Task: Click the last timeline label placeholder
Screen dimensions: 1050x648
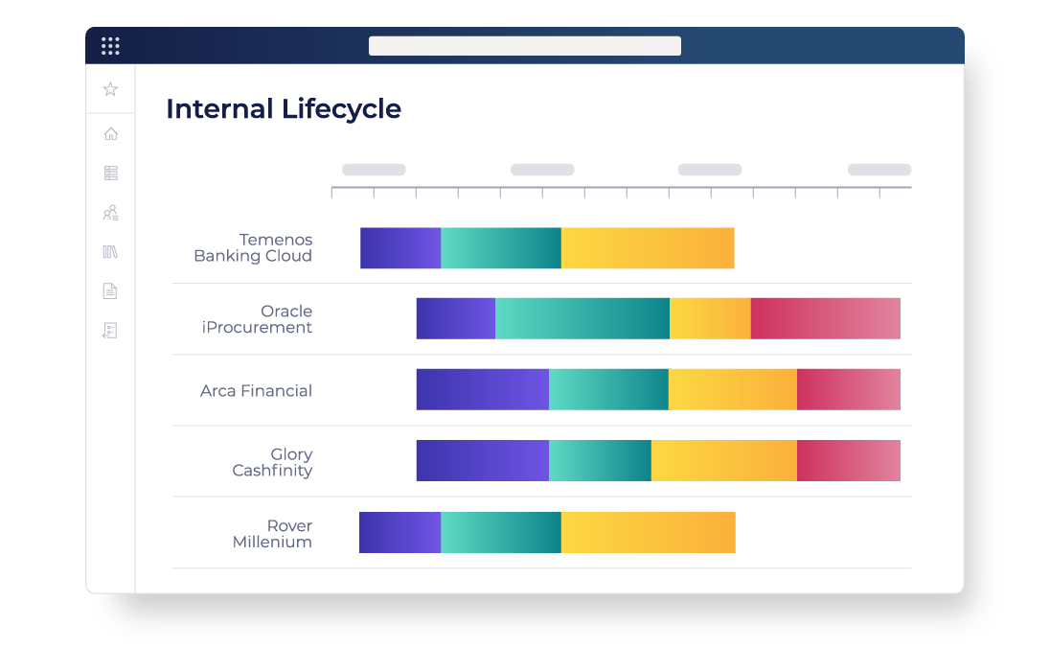Action: pyautogui.click(x=879, y=170)
